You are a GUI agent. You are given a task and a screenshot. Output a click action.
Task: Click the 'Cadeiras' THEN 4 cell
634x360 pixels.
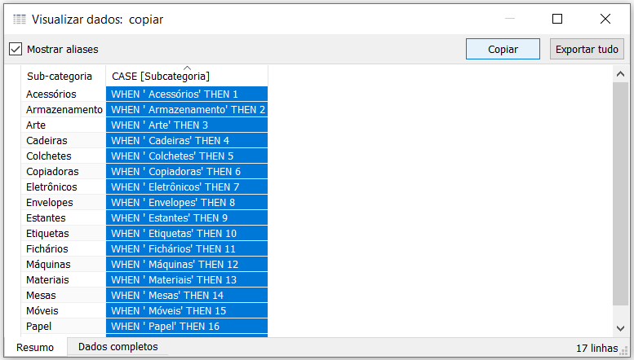(x=187, y=140)
